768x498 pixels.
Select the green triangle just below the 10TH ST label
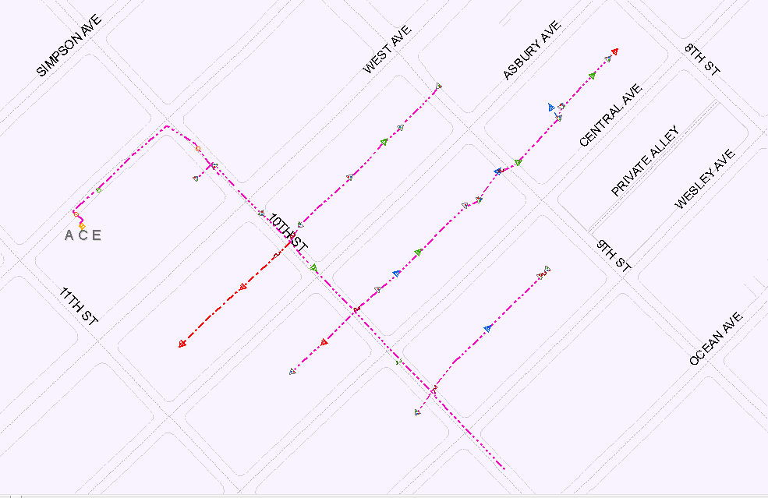[313, 268]
